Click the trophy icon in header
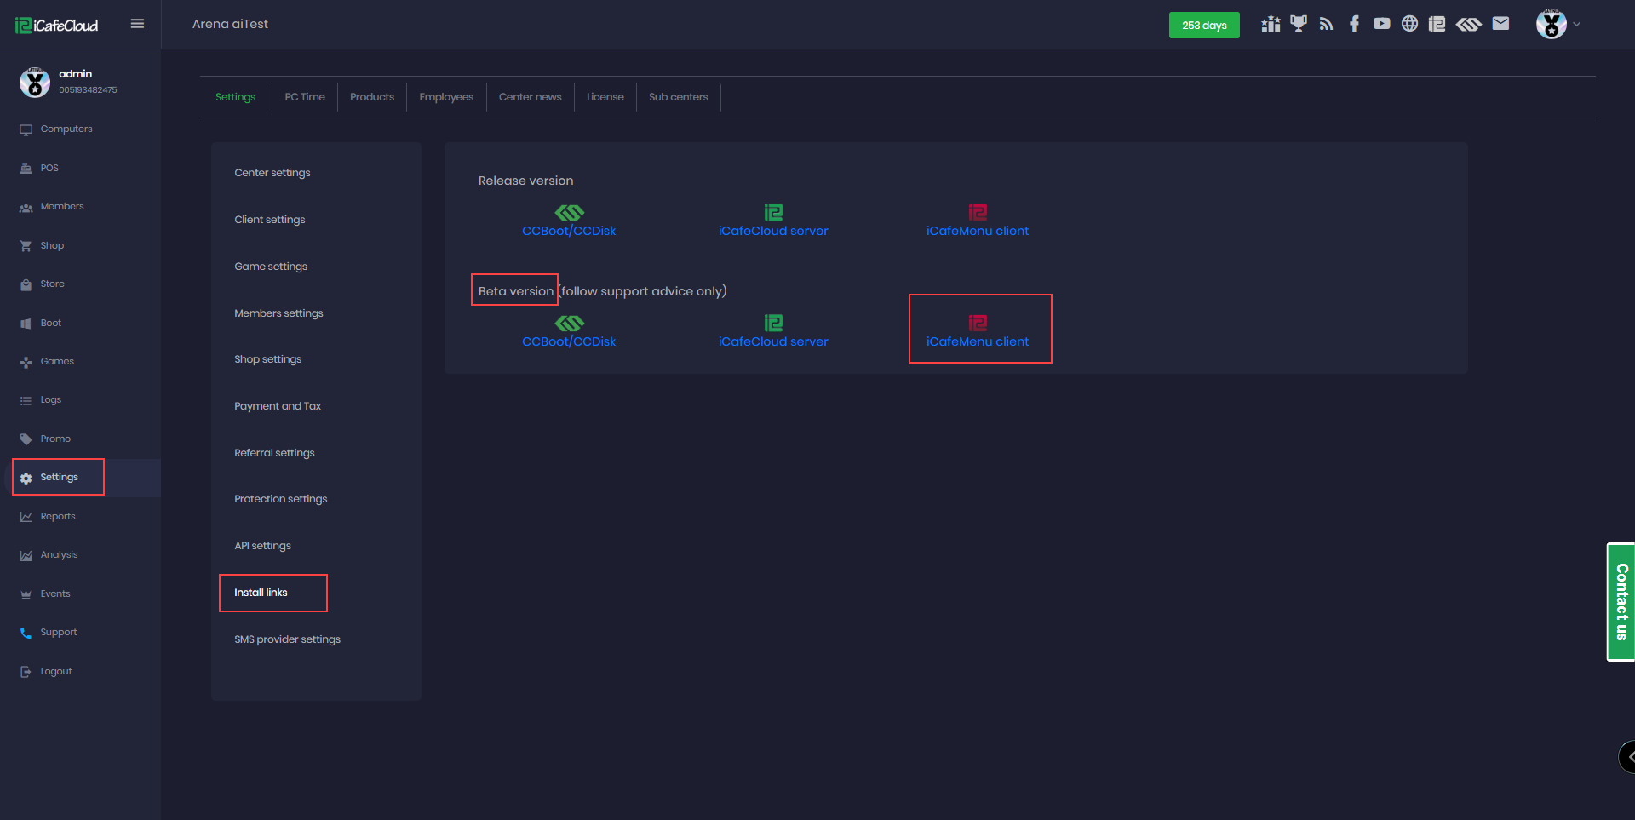 [1298, 24]
